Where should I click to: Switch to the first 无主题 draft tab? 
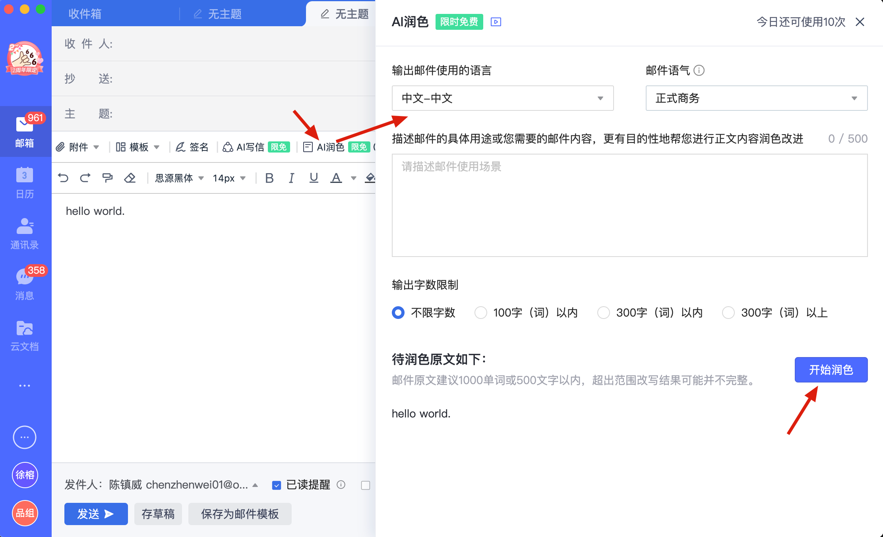pos(225,14)
